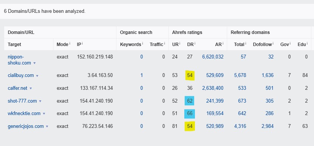Open the shot-777.com domain link
Image resolution: width=314 pixels, height=146 pixels.
22,101
